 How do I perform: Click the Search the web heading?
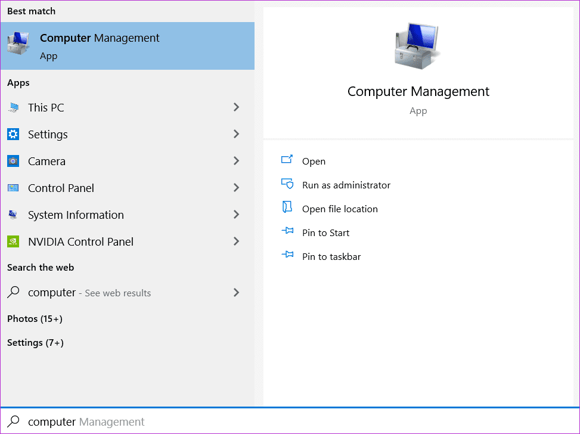41,268
